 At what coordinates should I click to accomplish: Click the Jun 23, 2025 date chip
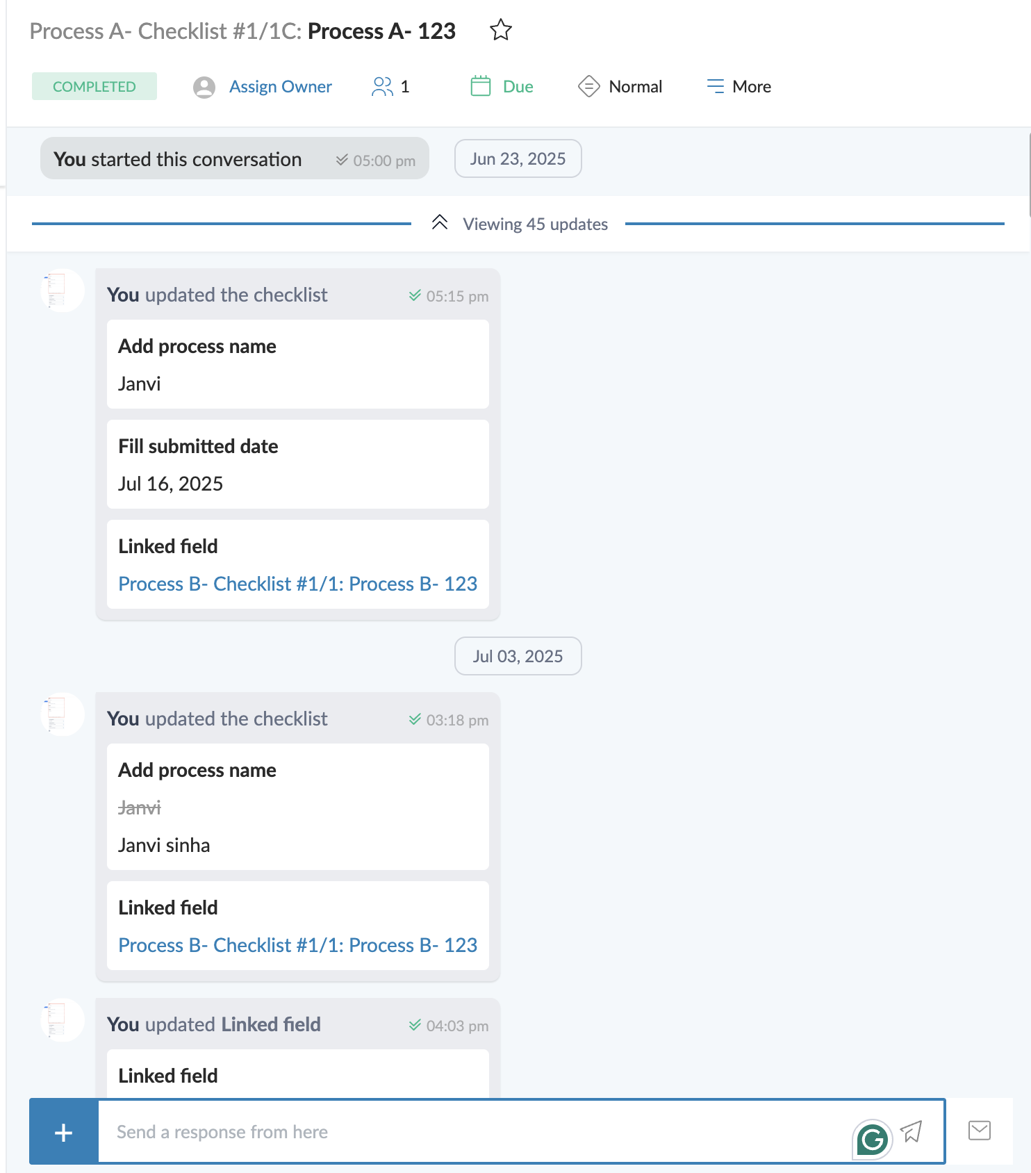pyautogui.click(x=518, y=159)
